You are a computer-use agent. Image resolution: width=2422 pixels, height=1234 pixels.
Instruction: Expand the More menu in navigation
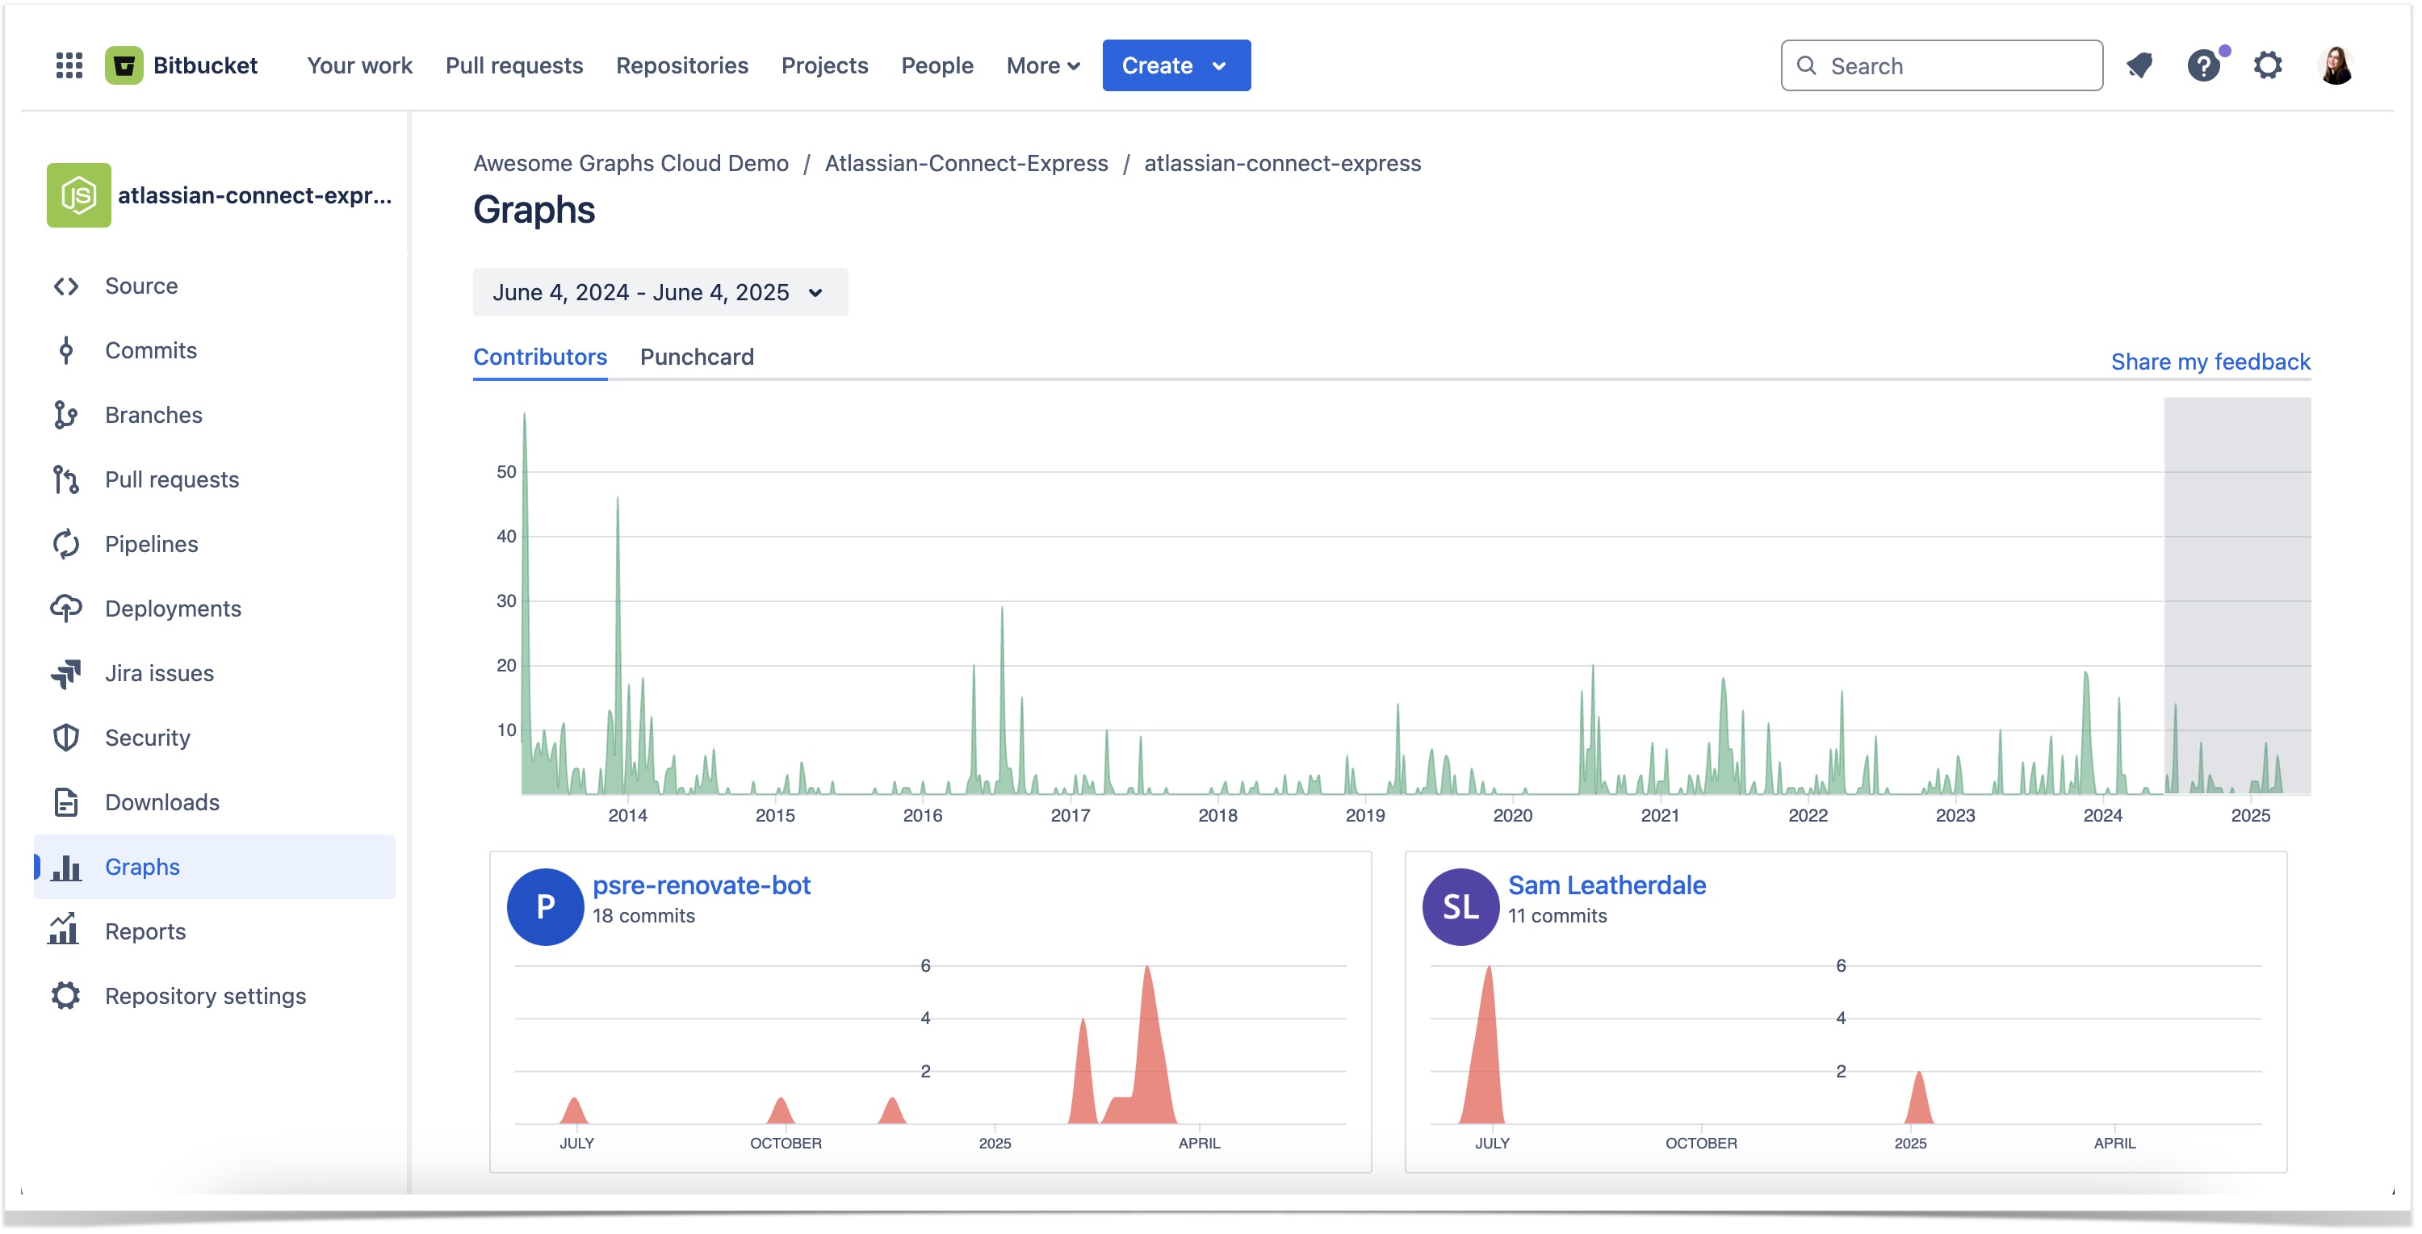[x=1043, y=66]
